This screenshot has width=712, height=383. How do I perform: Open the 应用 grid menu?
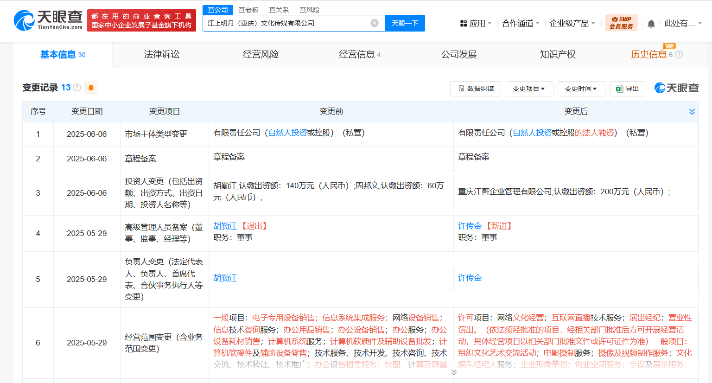(476, 23)
